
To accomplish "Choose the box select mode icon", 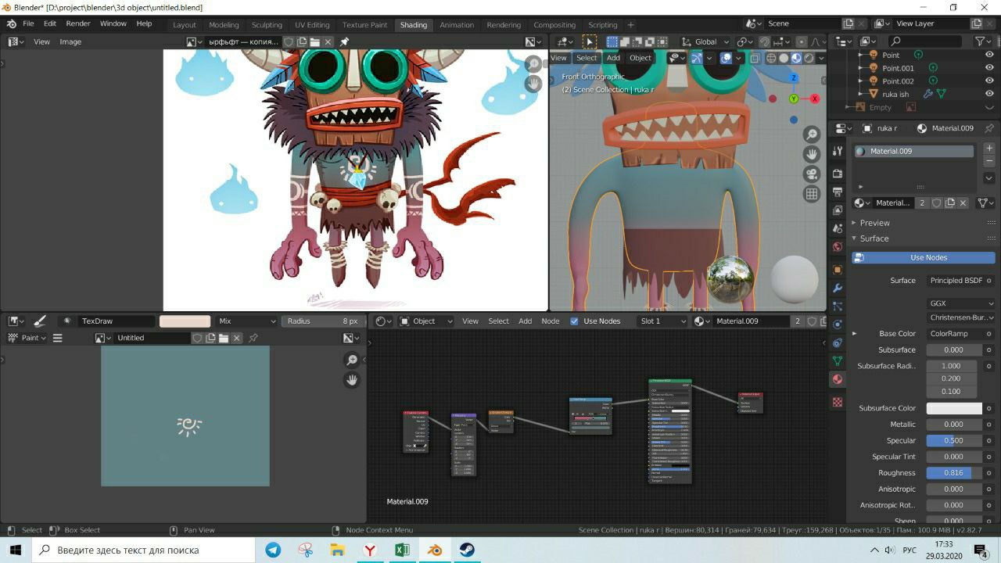I will pos(612,41).
